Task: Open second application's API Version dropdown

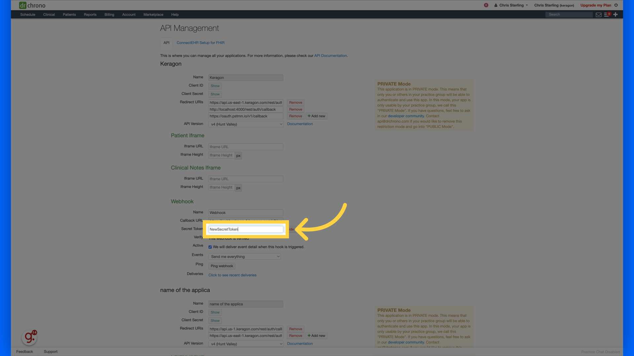Action: (246, 344)
